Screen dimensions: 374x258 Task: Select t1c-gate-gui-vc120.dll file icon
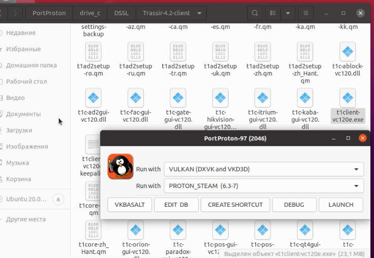coord(178,98)
